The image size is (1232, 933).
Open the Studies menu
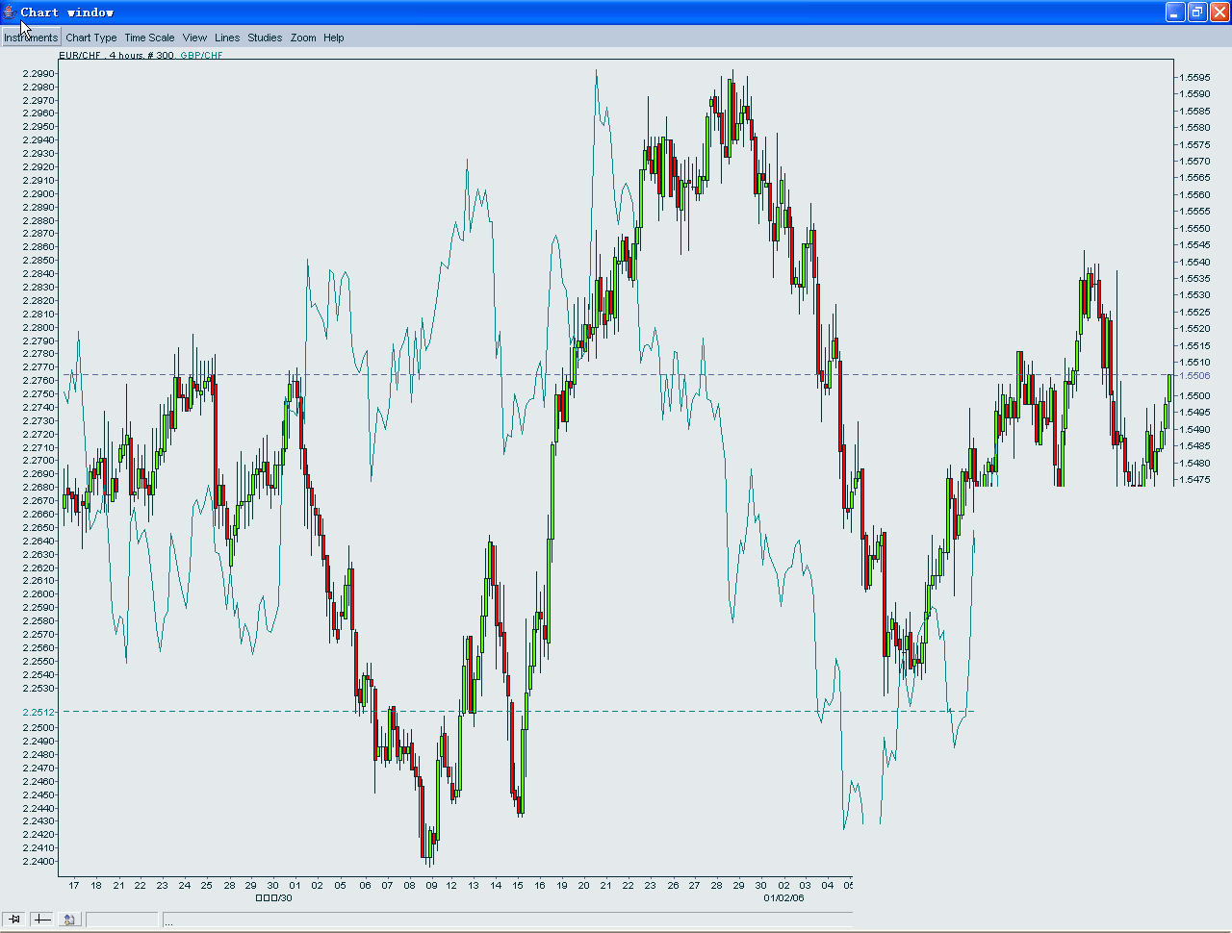(x=265, y=38)
